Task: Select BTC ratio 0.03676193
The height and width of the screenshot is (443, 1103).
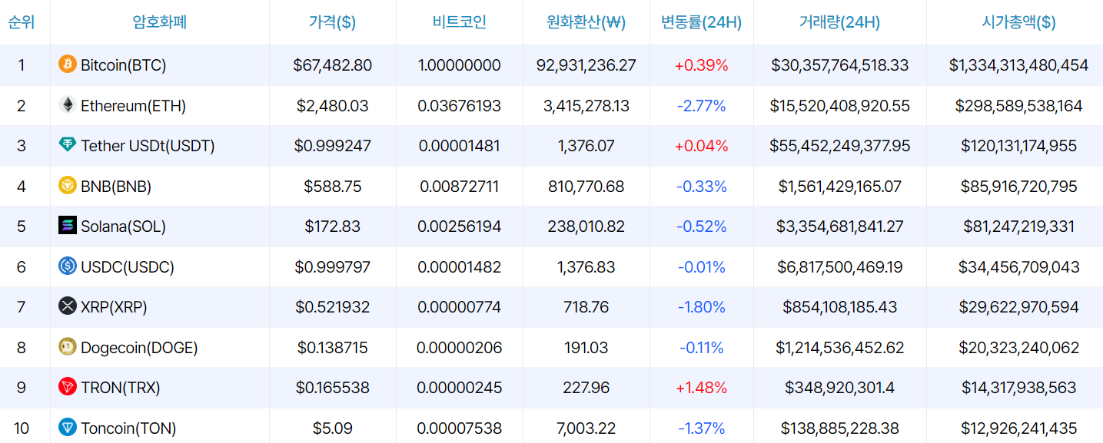Action: coord(459,106)
